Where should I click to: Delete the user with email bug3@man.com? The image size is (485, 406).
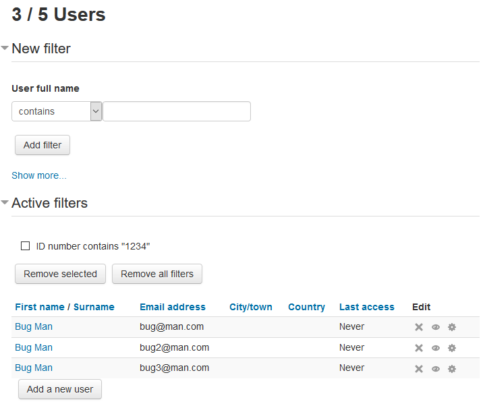tap(419, 369)
